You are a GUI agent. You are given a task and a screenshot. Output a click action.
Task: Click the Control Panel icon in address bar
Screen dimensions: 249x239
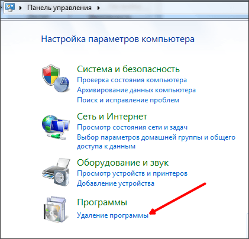coord(10,8)
